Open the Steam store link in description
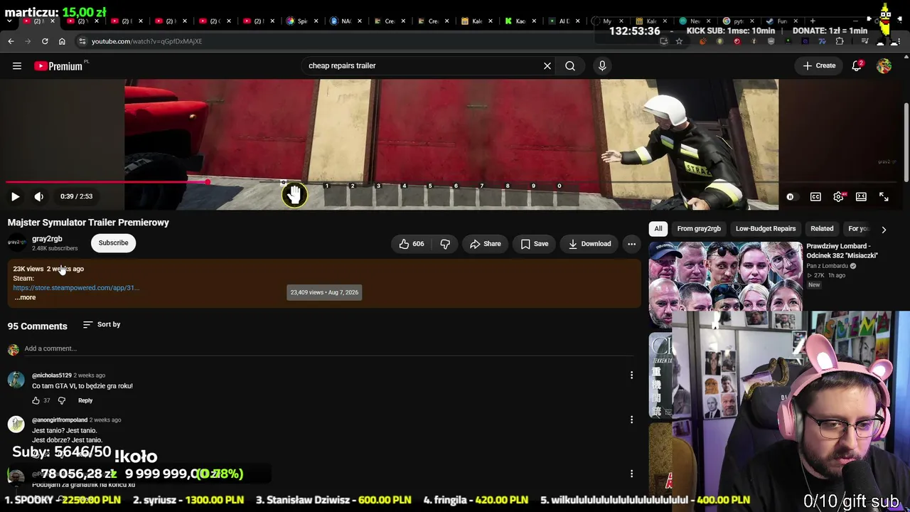 [x=76, y=288]
